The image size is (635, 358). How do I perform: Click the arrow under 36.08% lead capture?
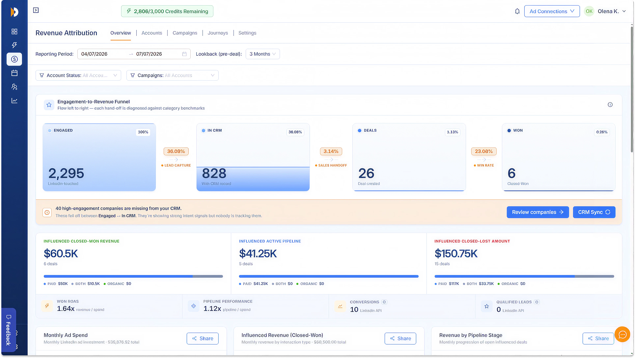pos(176,160)
